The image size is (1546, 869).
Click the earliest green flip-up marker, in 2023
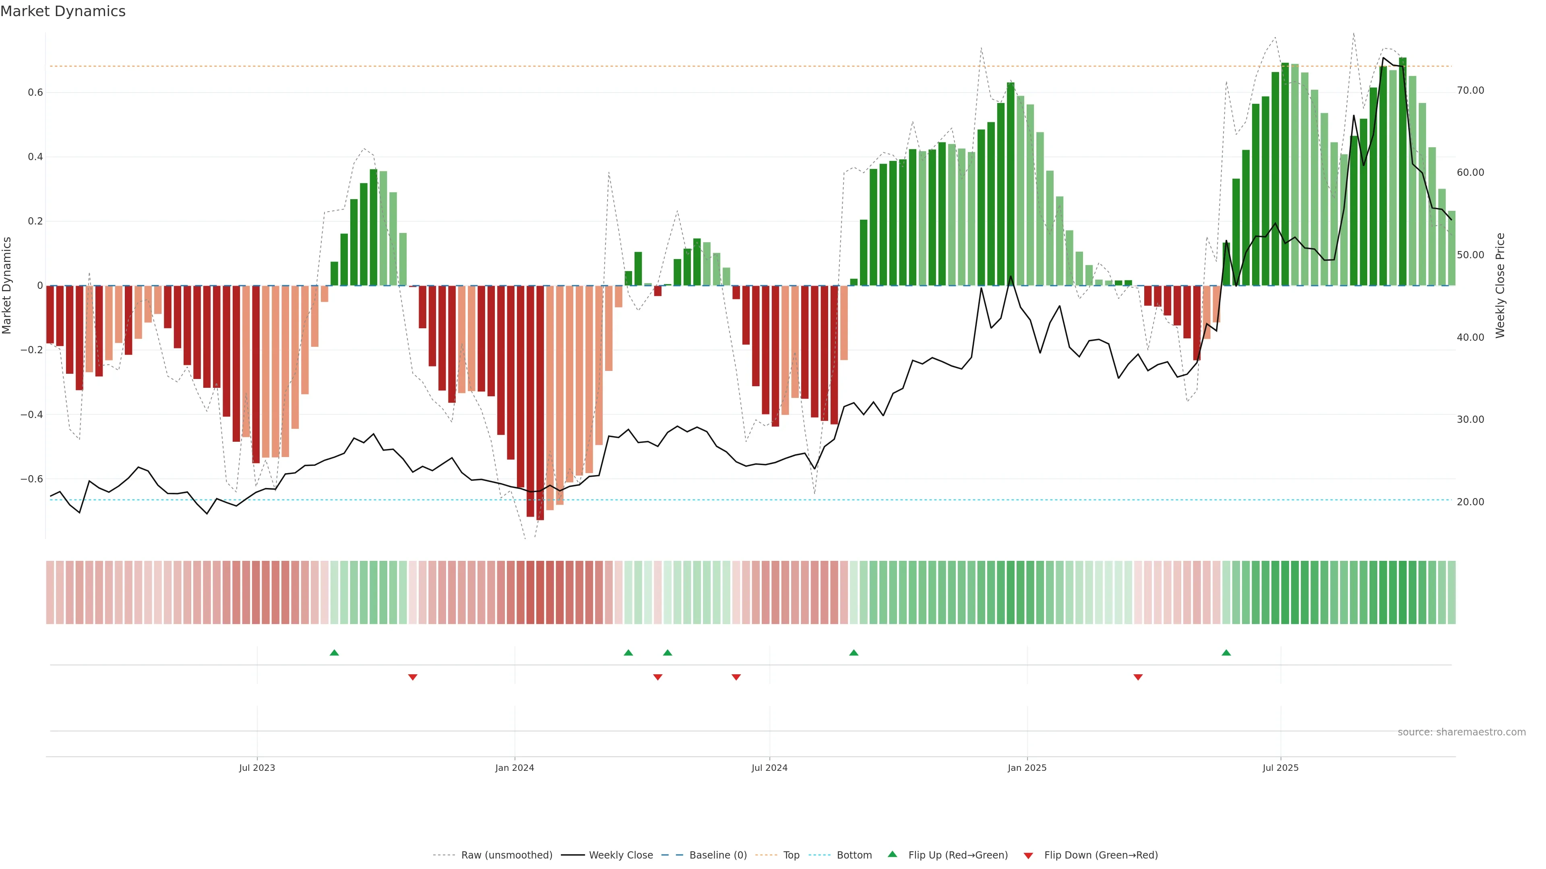[x=334, y=653]
